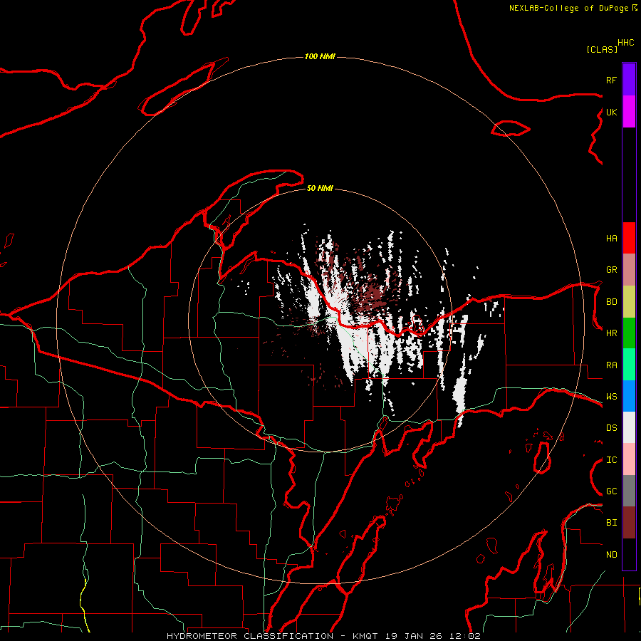The height and width of the screenshot is (641, 641).
Task: Click the [CLAS] units label
Action: (602, 49)
